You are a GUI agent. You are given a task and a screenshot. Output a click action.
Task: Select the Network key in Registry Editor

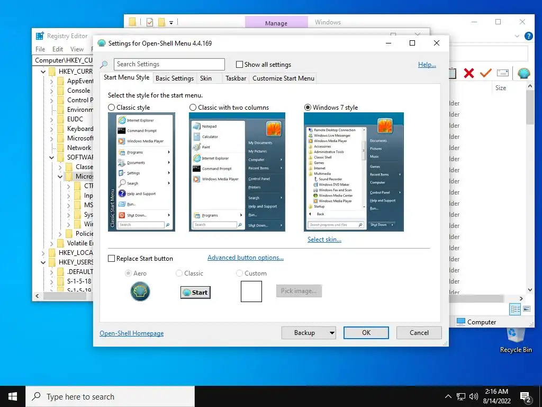(79, 147)
